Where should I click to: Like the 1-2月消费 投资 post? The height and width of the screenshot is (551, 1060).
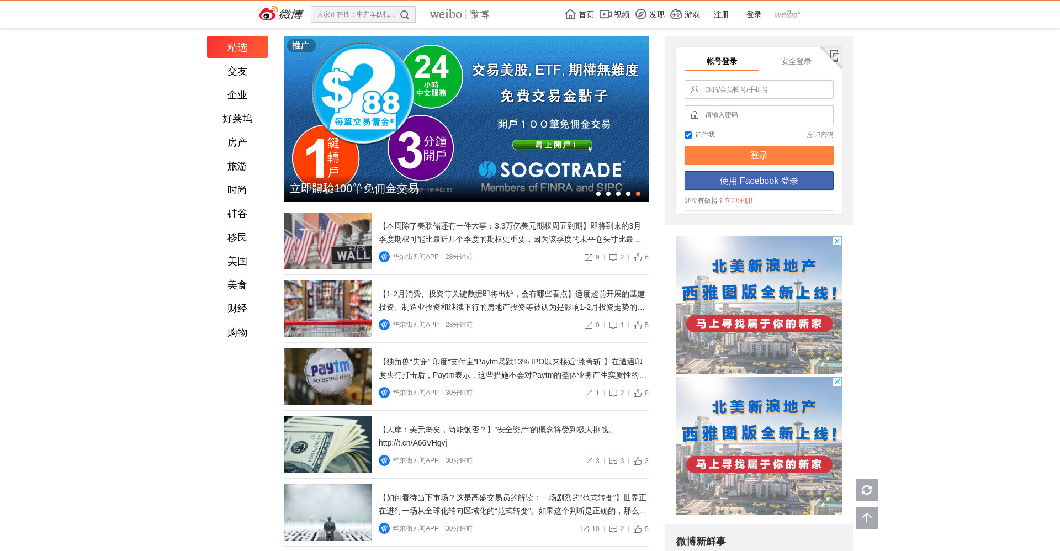point(641,325)
